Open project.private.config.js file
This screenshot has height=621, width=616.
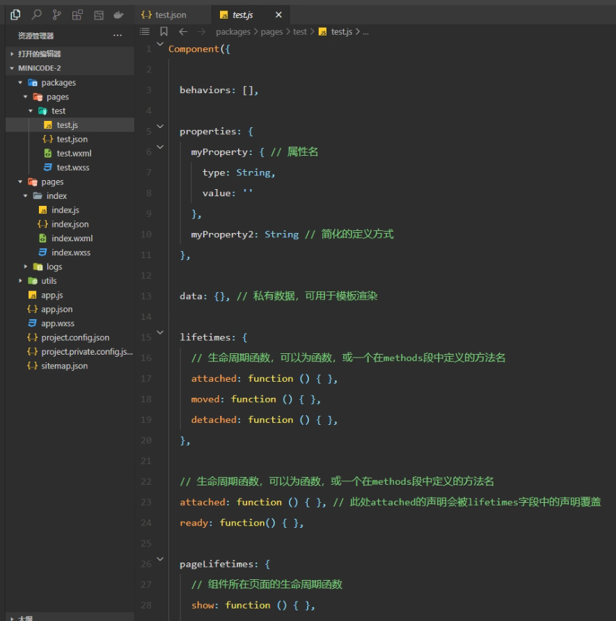pyautogui.click(x=70, y=352)
